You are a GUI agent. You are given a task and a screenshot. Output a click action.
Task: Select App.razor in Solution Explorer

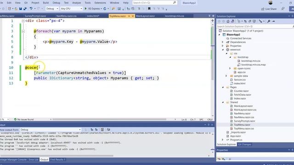(x=236, y=136)
